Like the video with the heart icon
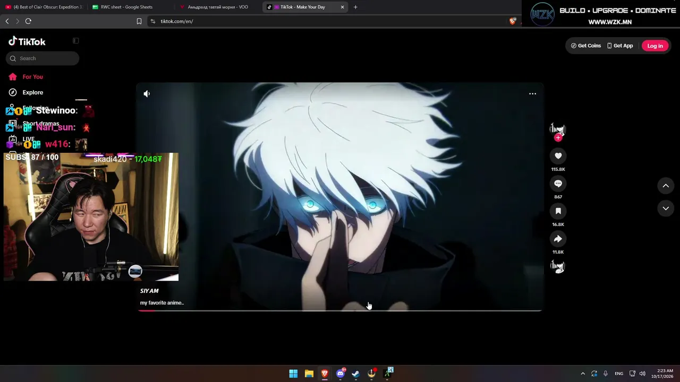 pos(558,156)
